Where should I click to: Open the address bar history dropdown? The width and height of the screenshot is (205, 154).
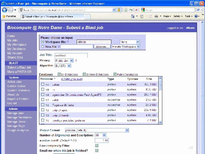tap(114, 10)
